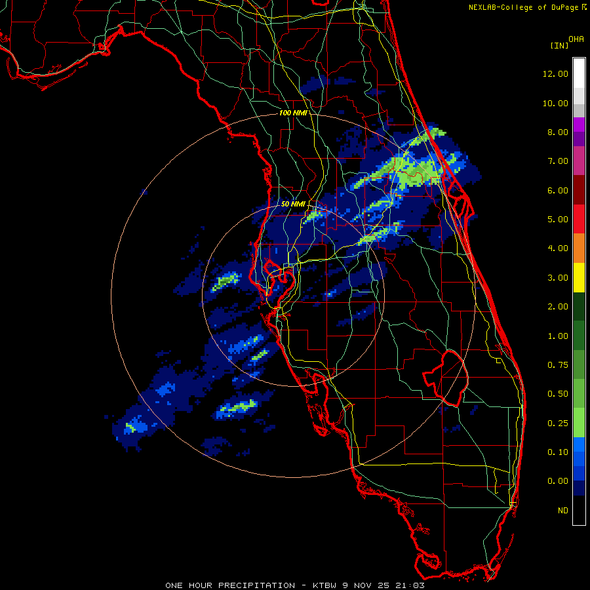Click the 0.50 legend value
This screenshot has width=590, height=590.
click(x=558, y=394)
